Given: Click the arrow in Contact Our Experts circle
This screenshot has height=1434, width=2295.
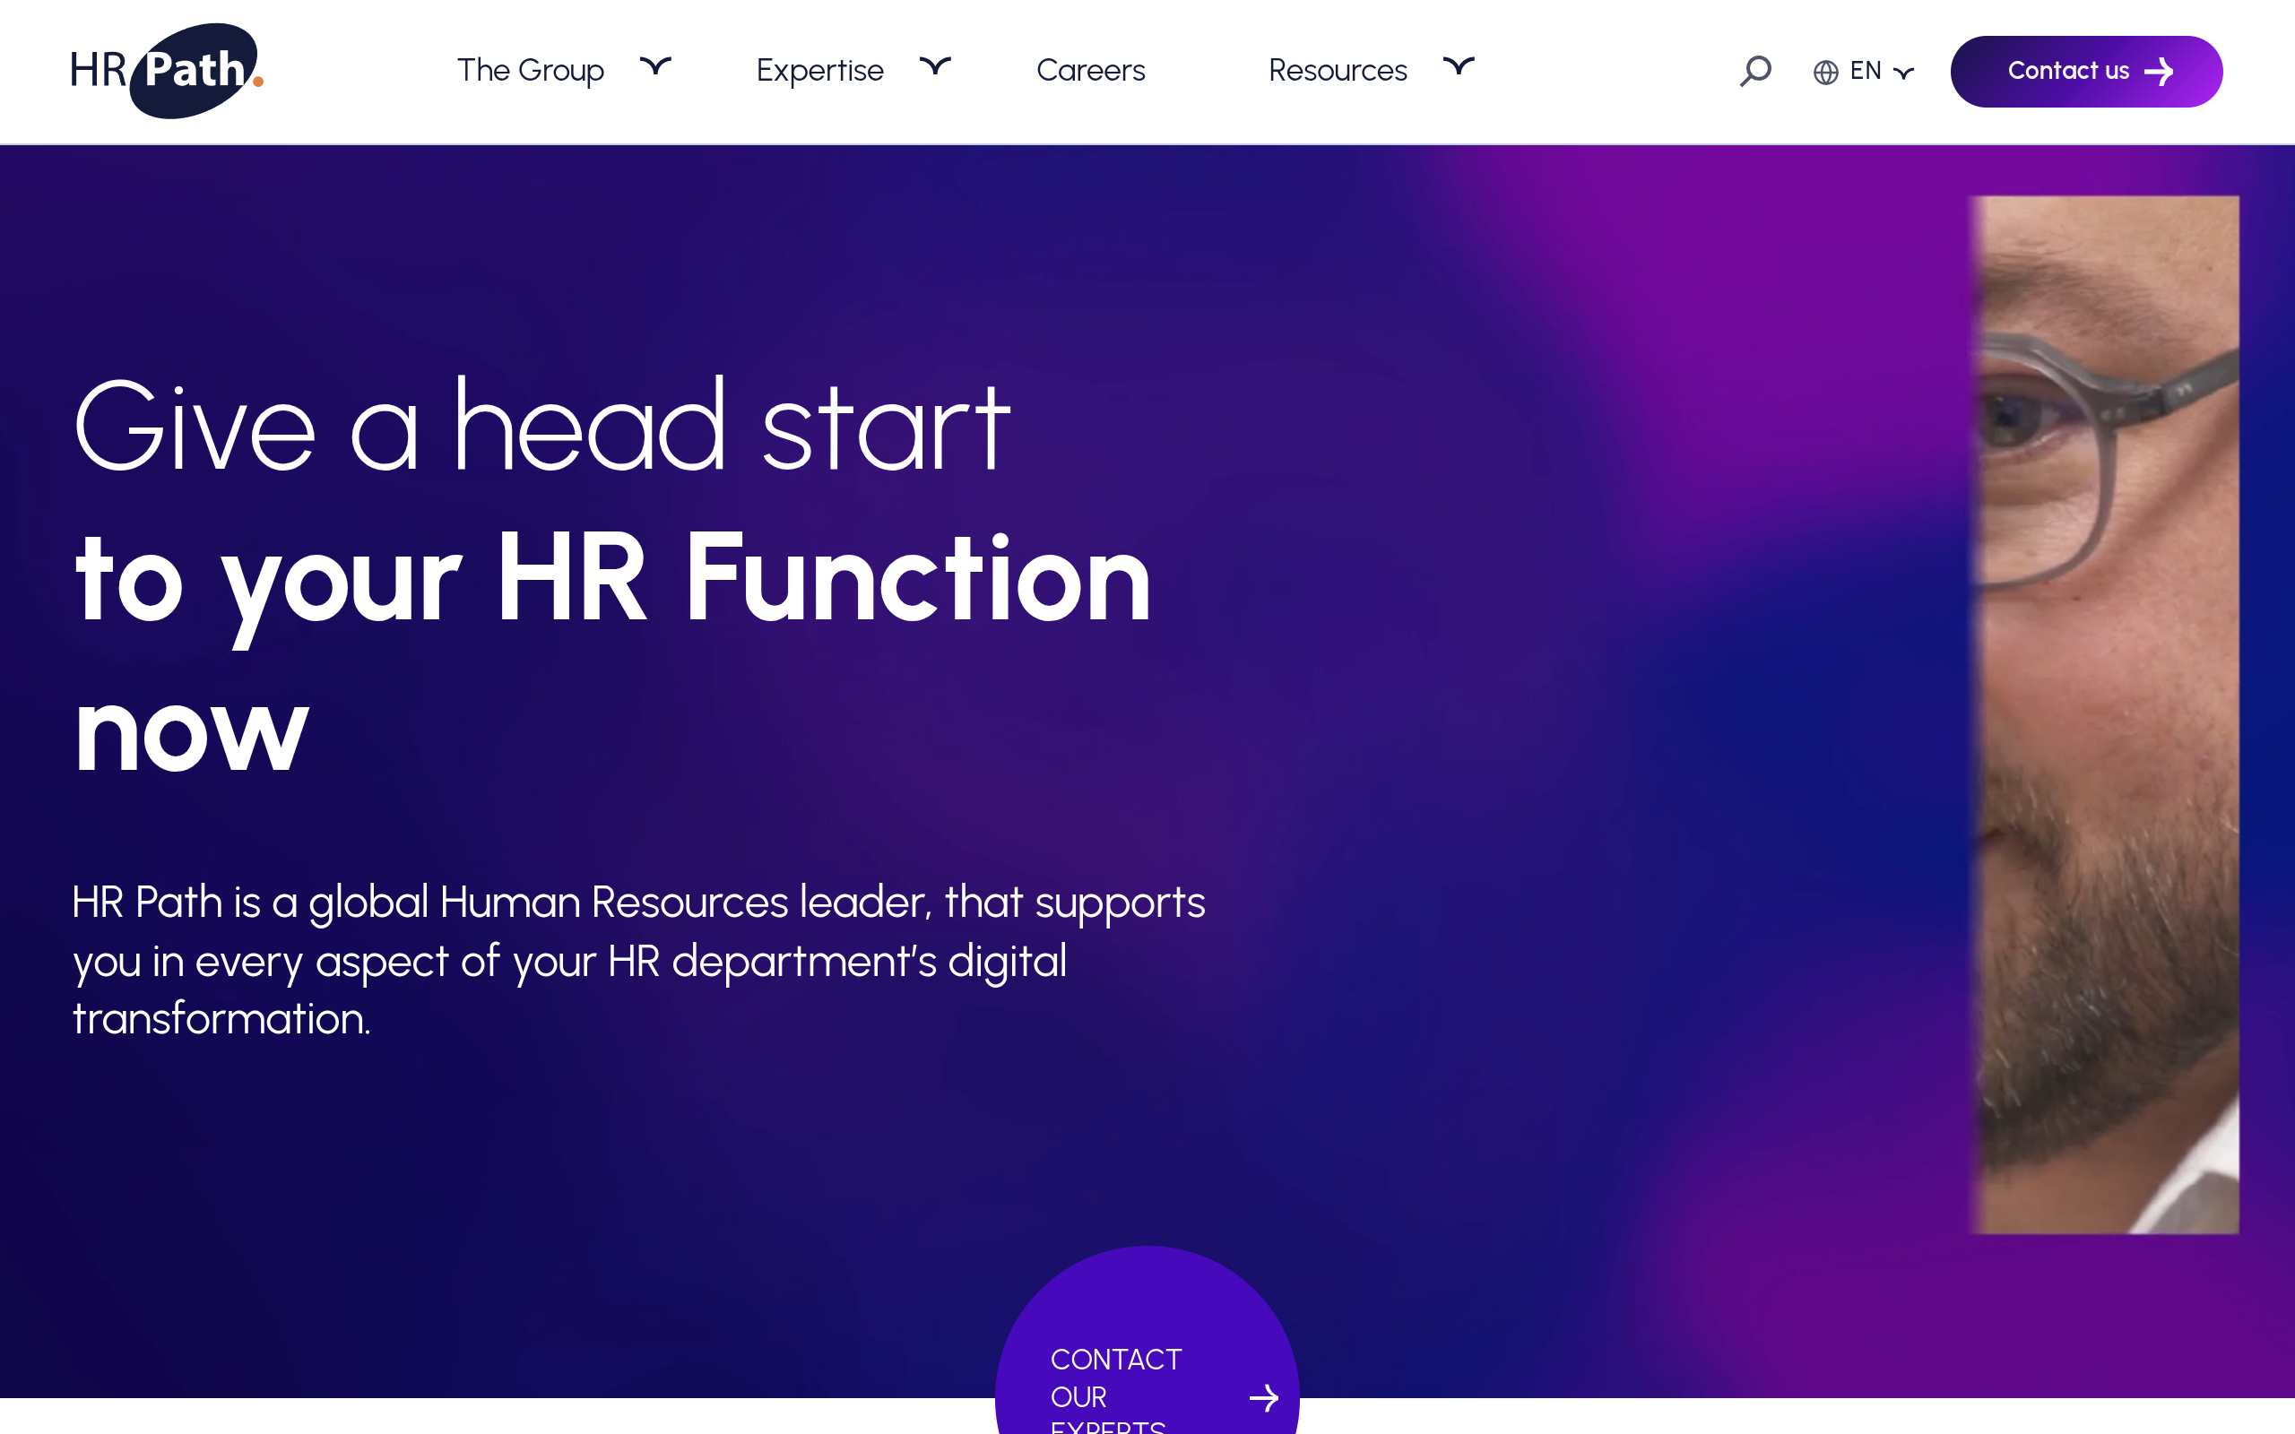Looking at the screenshot, I should click(x=1264, y=1397).
